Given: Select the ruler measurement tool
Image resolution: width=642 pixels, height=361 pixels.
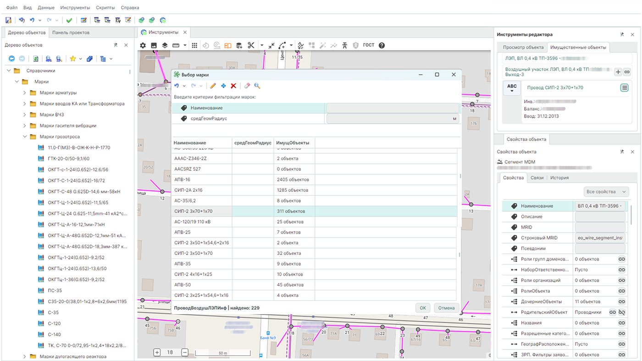Looking at the screenshot, I should pyautogui.click(x=176, y=45).
